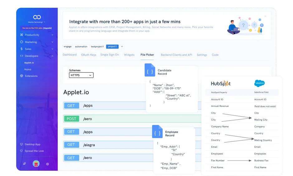
Task: Click GET badge on /alegra row
Action: coord(71,145)
